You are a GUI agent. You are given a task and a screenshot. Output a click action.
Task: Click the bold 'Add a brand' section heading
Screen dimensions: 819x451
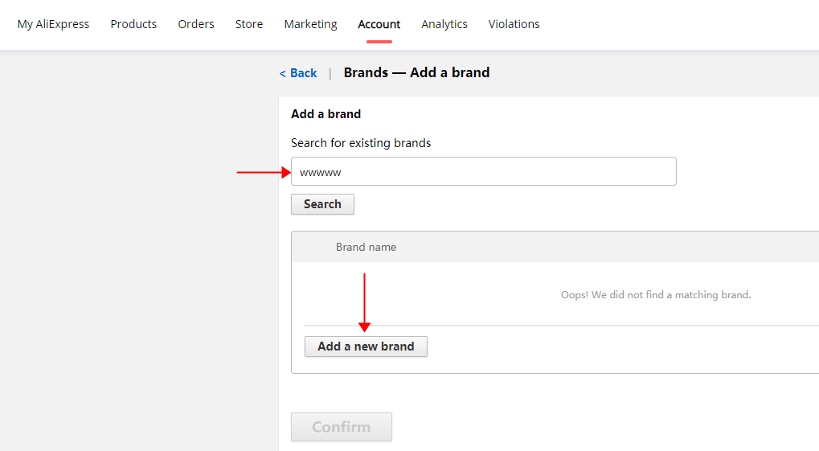click(x=326, y=114)
